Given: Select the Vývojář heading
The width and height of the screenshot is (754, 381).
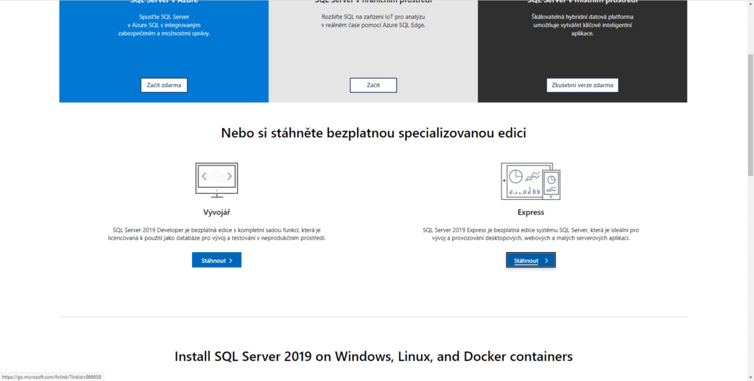Looking at the screenshot, I should point(216,212).
